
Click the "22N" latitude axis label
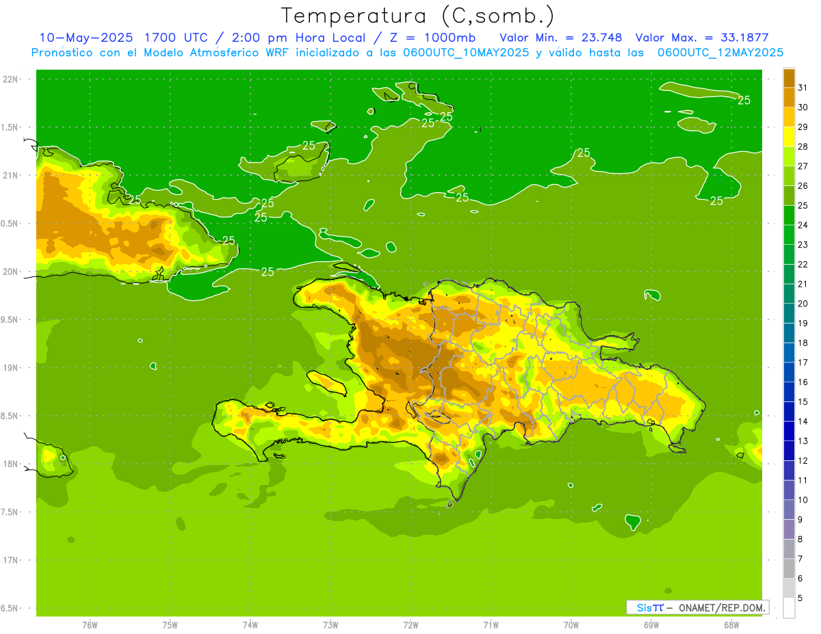pos(10,79)
